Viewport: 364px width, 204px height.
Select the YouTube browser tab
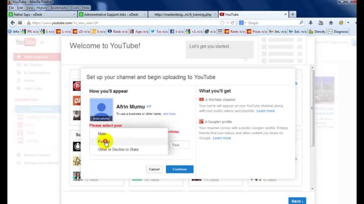(x=253, y=14)
